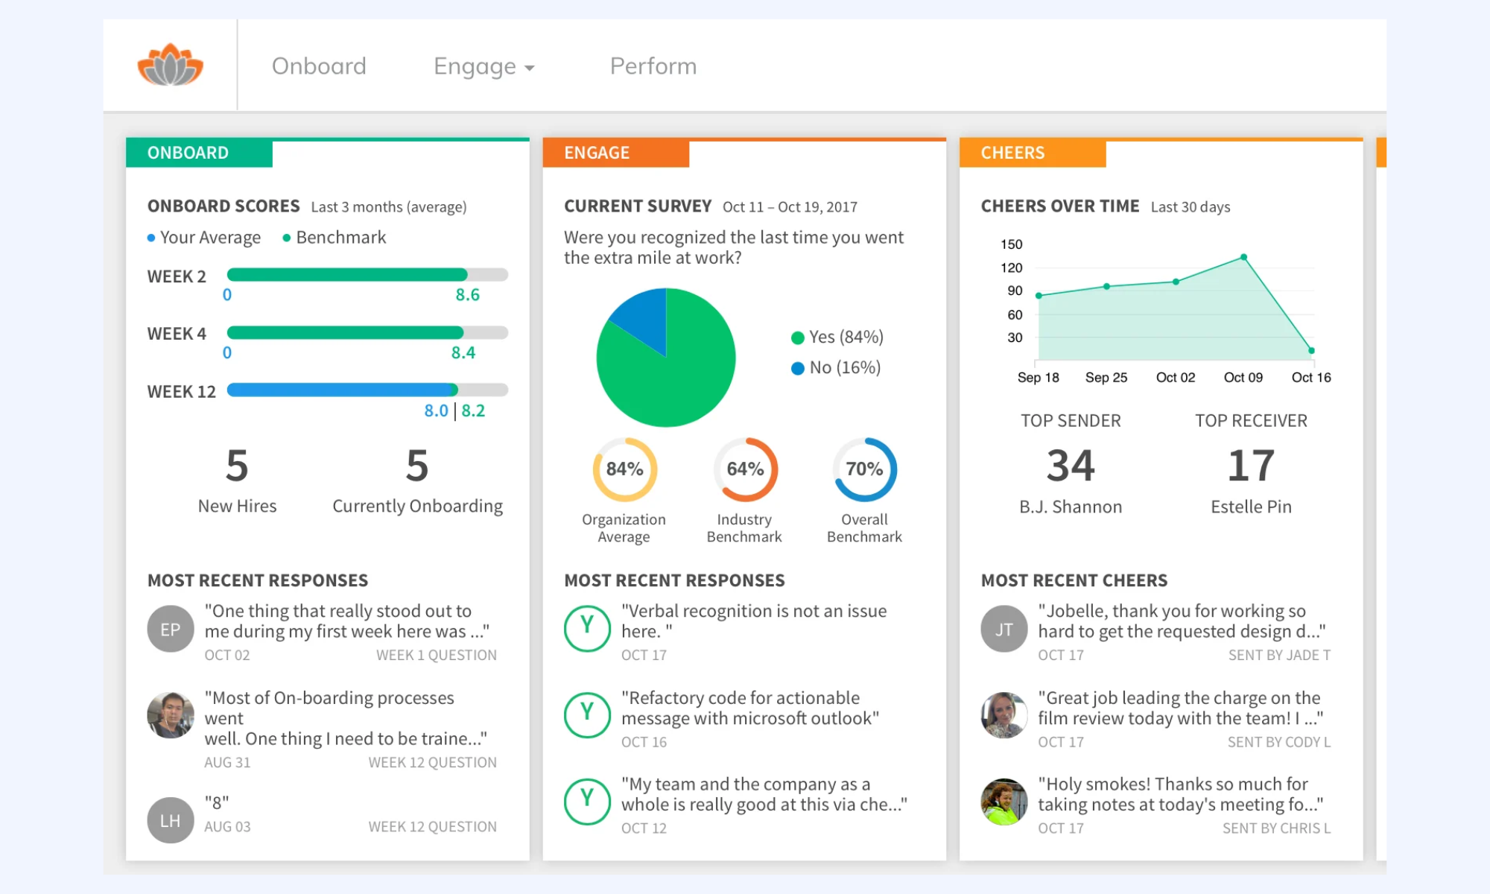
Task: Click the WEEK 4 score bar
Action: coord(367,332)
